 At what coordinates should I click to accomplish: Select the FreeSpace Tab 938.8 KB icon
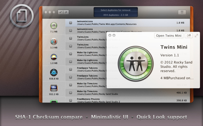(54, 73)
